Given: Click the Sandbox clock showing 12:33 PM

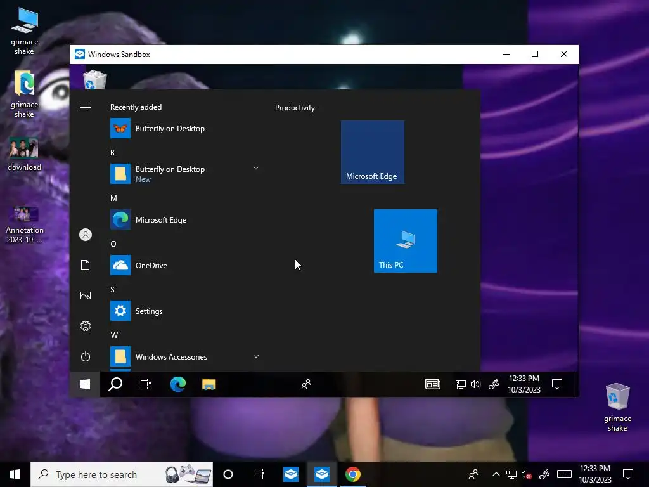Looking at the screenshot, I should (x=524, y=384).
